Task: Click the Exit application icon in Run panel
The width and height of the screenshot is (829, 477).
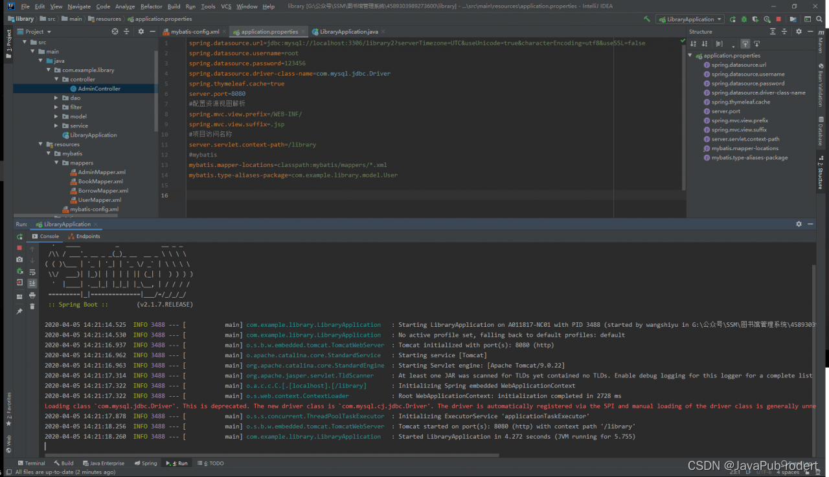Action: [x=19, y=282]
